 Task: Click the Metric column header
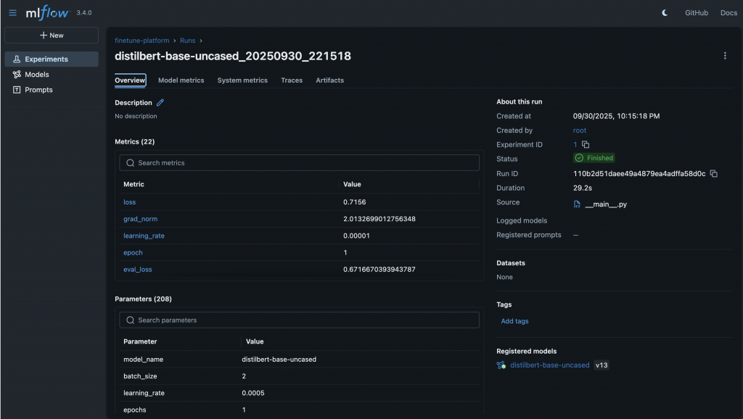pos(134,184)
